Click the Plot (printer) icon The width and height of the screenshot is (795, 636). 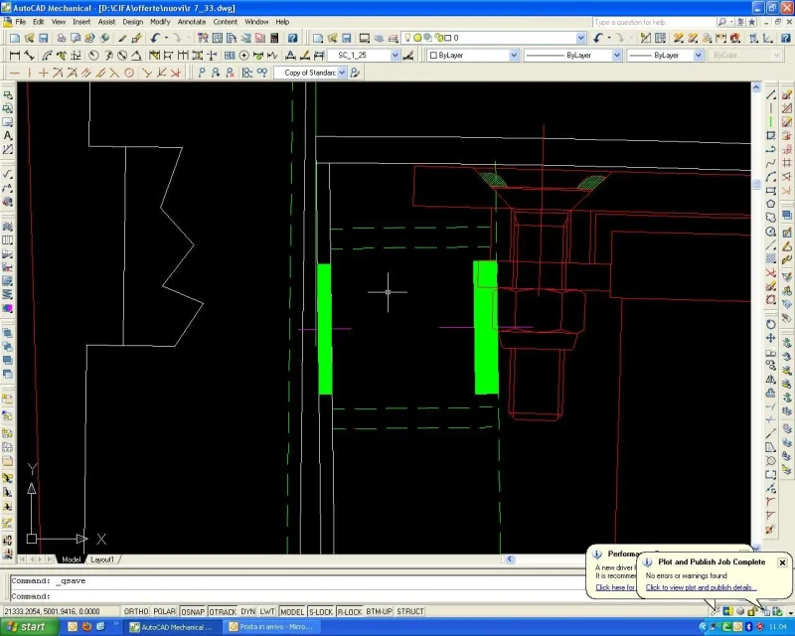[x=61, y=38]
